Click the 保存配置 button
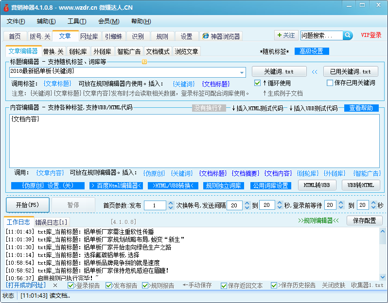The width and height of the screenshot is (388, 303). click(364, 220)
